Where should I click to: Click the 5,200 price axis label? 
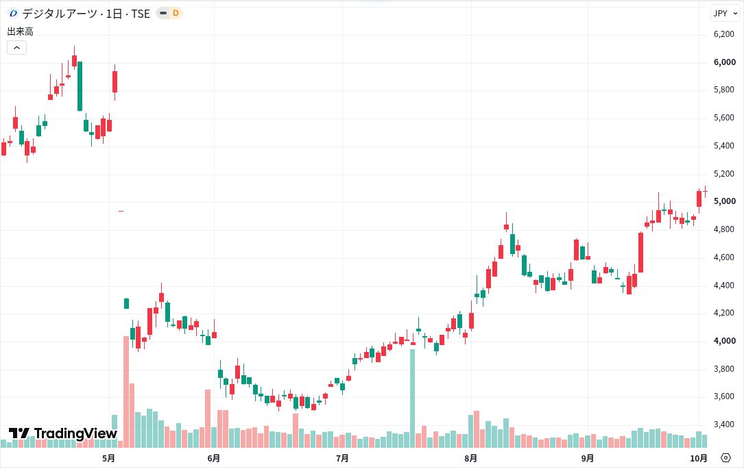725,173
